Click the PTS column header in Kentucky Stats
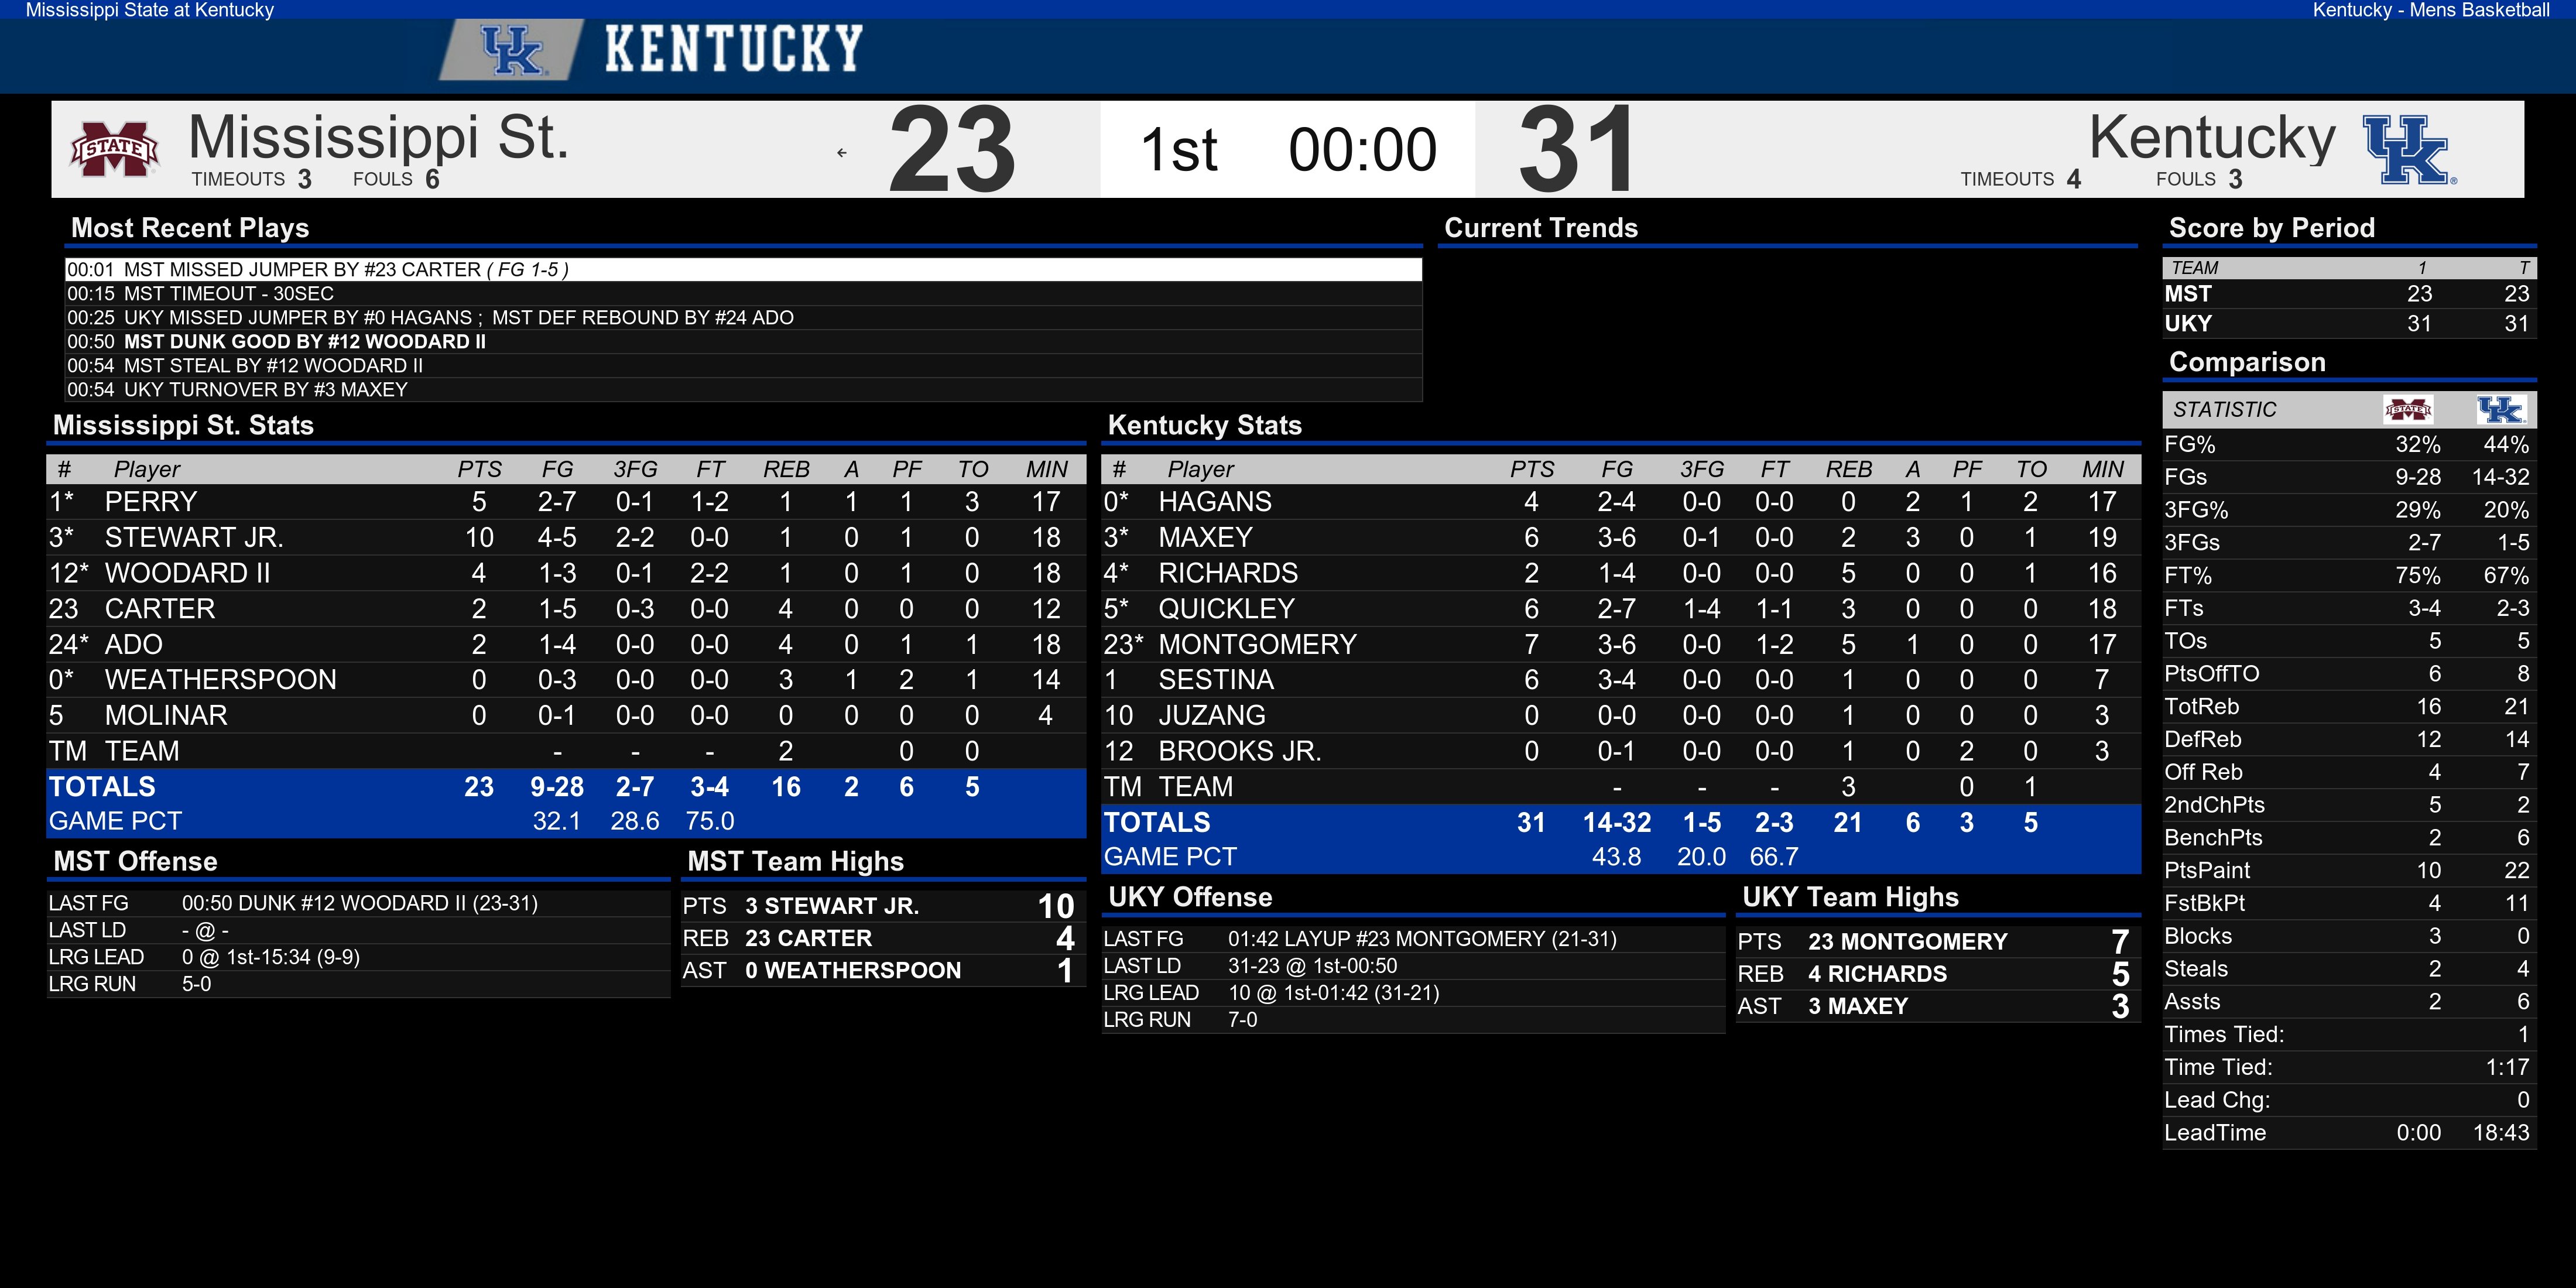2576x1288 pixels. point(1532,469)
